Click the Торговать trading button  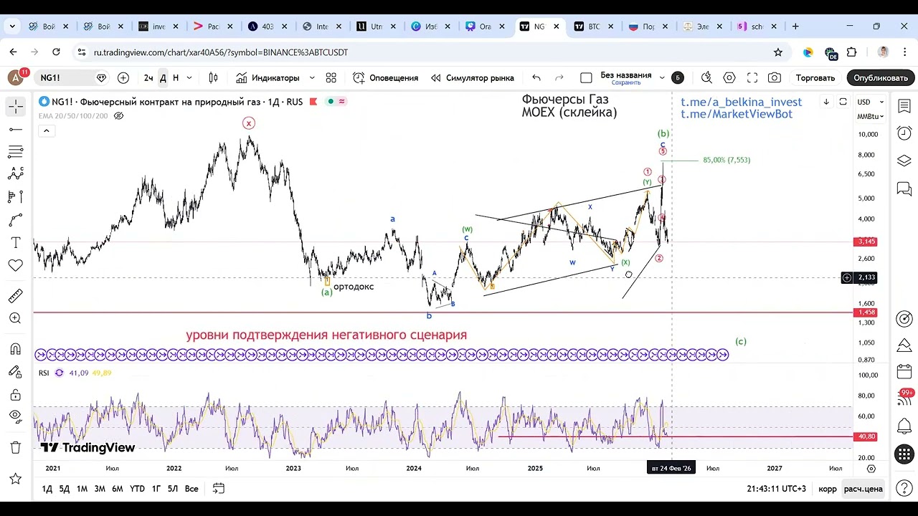[x=815, y=77]
